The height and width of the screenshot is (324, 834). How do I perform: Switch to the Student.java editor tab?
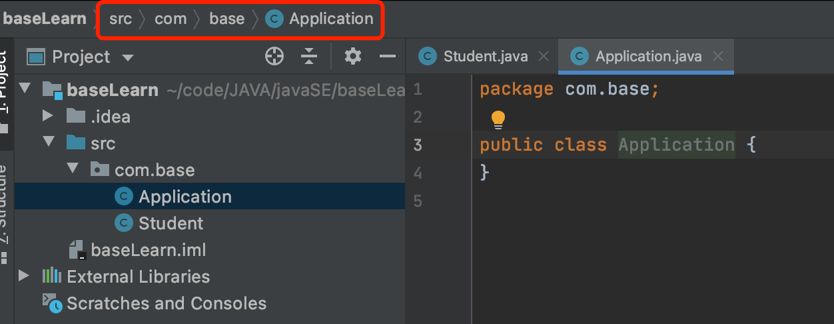[x=485, y=57]
